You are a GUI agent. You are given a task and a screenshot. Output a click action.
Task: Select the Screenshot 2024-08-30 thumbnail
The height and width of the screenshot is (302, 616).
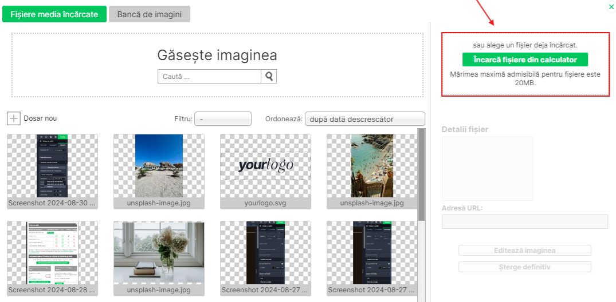52,166
